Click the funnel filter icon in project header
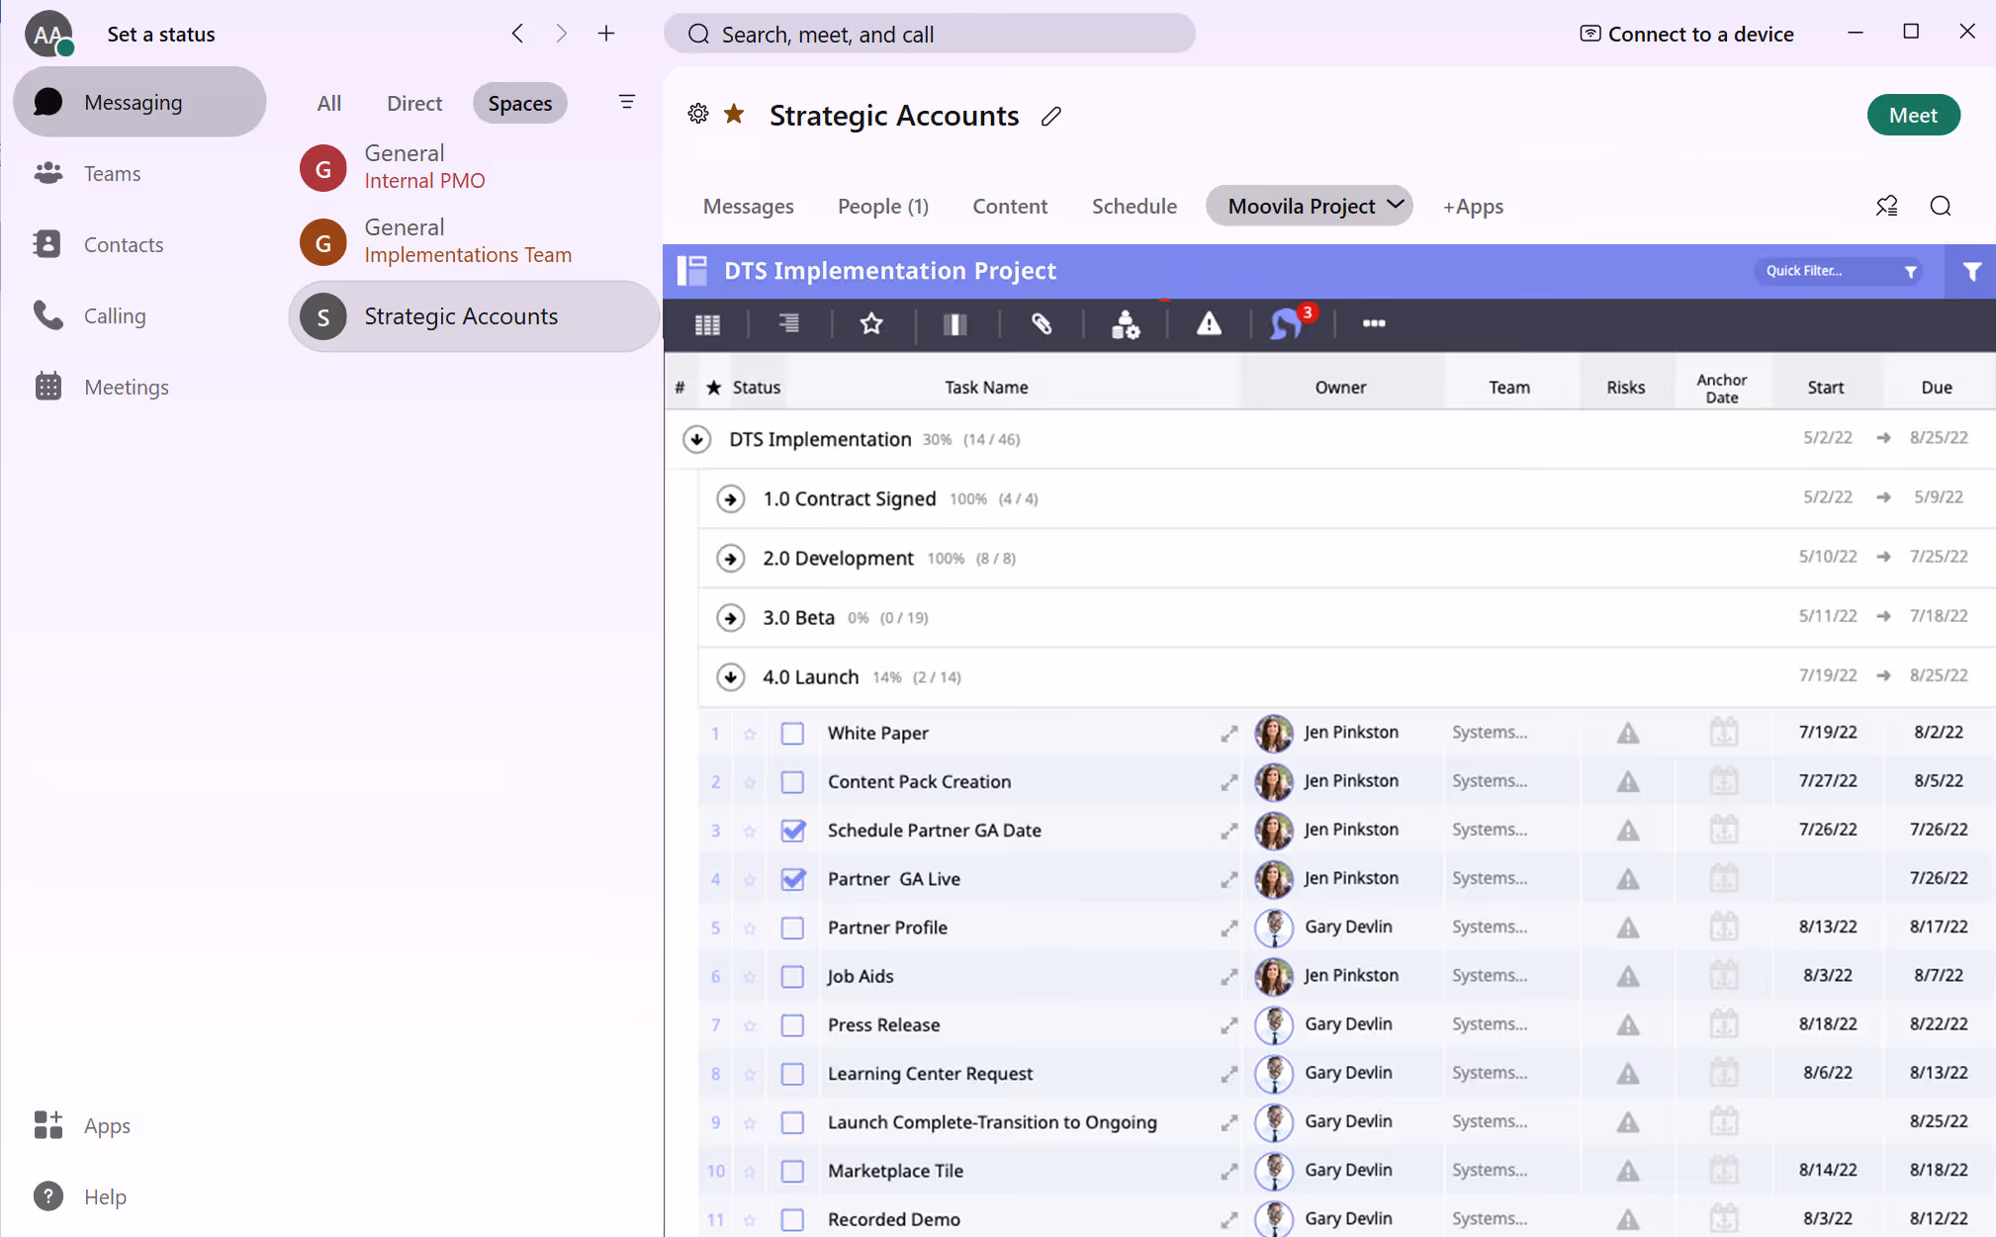Image resolution: width=1996 pixels, height=1237 pixels. click(x=1971, y=271)
